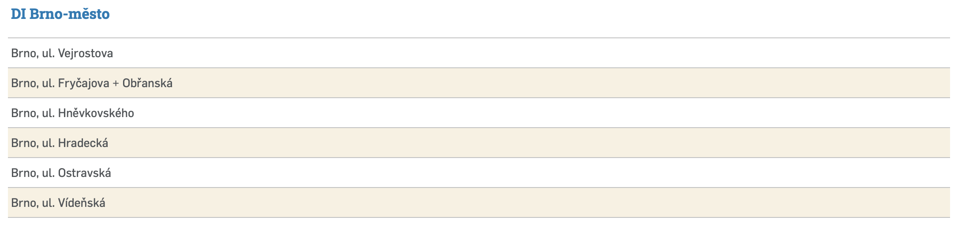This screenshot has height=228, width=958.
Task: Click "ul." in the Vídeňská row
Action: coord(48,203)
